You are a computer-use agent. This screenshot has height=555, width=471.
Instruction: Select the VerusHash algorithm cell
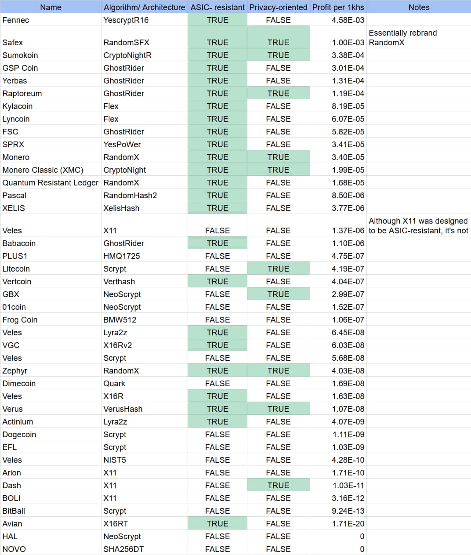point(123,409)
